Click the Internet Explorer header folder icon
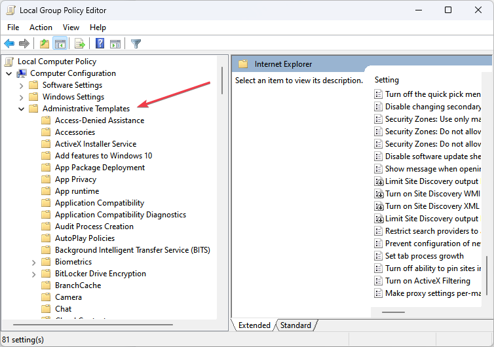This screenshot has height=347, width=494. tap(243, 64)
